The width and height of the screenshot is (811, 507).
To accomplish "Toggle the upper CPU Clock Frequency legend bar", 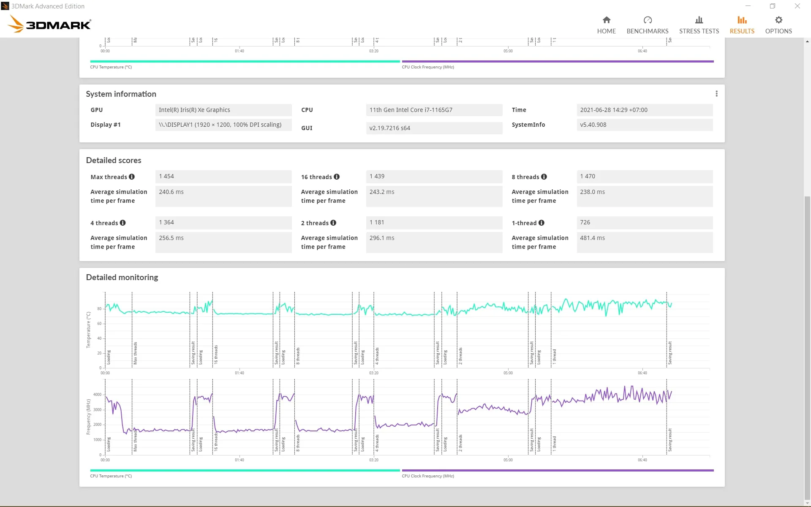I will (x=558, y=61).
